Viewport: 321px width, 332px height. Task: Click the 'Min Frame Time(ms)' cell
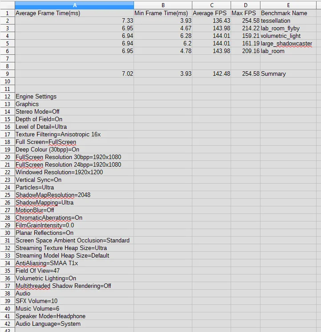click(x=163, y=13)
